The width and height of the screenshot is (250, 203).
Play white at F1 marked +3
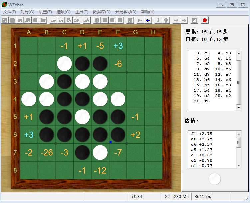118,46
